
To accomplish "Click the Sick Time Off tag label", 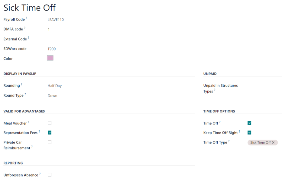I will pyautogui.click(x=260, y=142).
